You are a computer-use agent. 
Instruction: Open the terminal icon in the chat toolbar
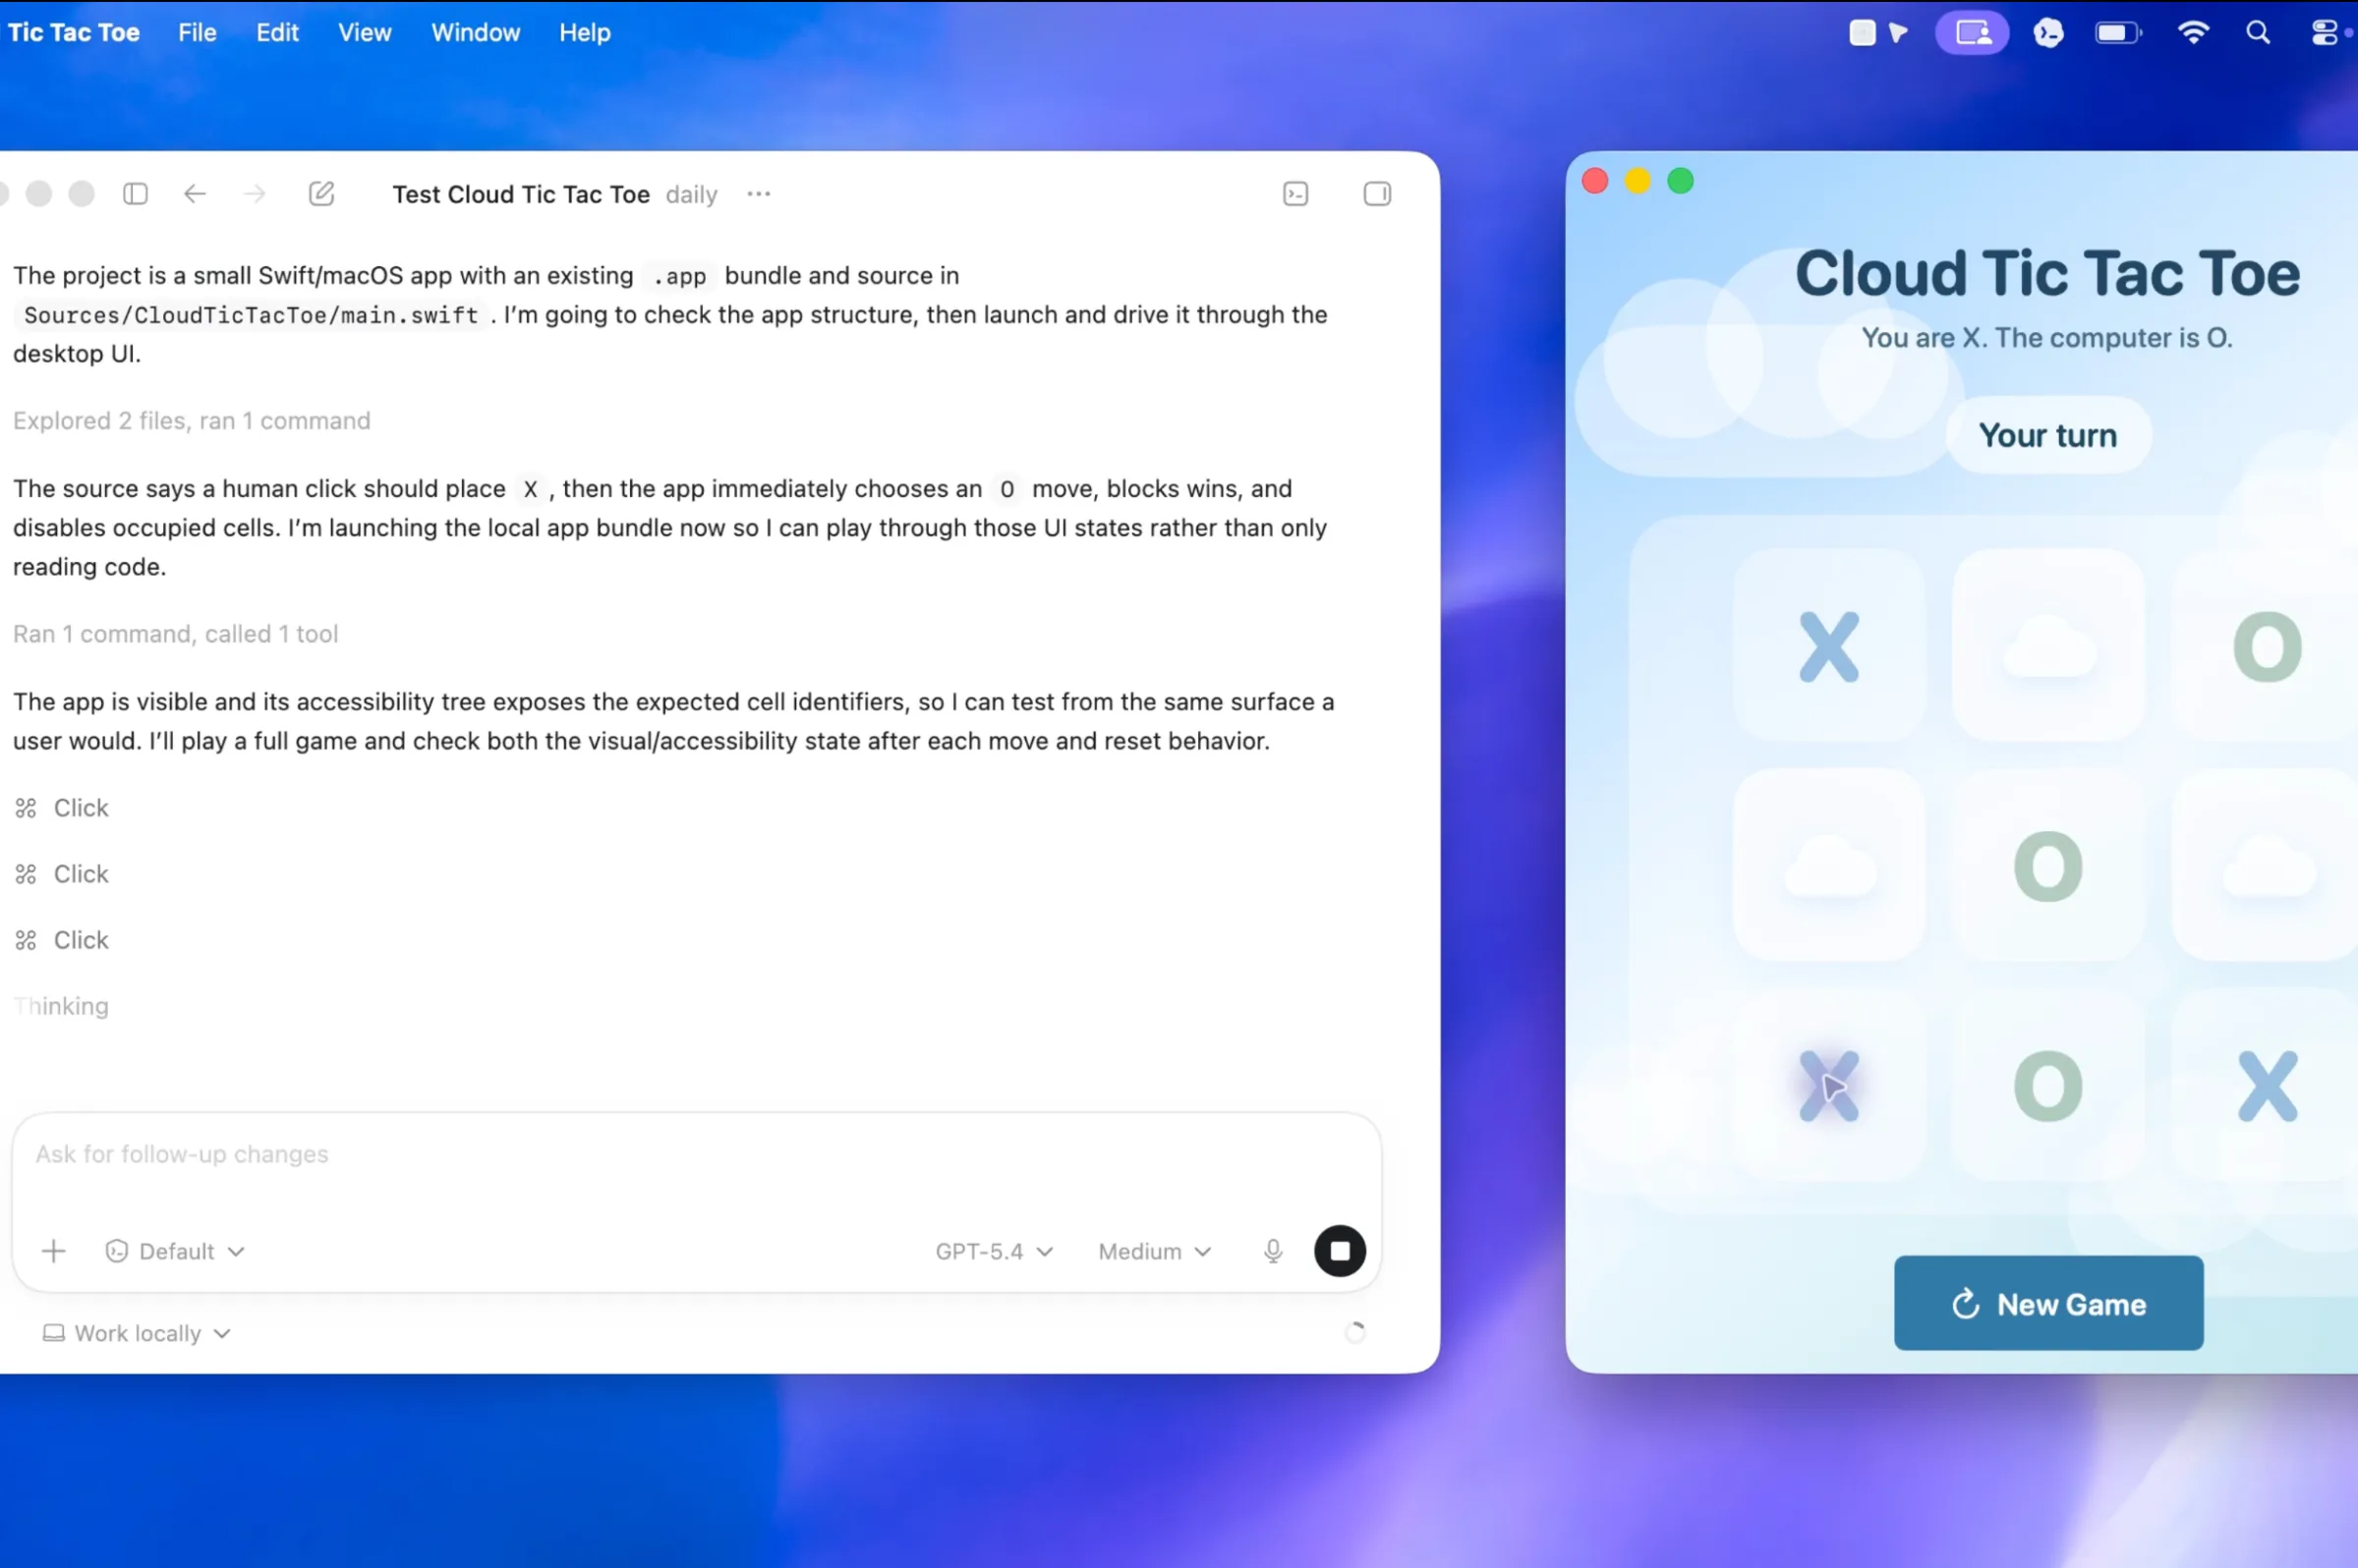(x=1294, y=194)
